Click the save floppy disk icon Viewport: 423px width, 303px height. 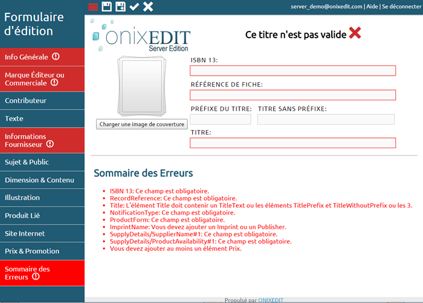click(x=106, y=7)
